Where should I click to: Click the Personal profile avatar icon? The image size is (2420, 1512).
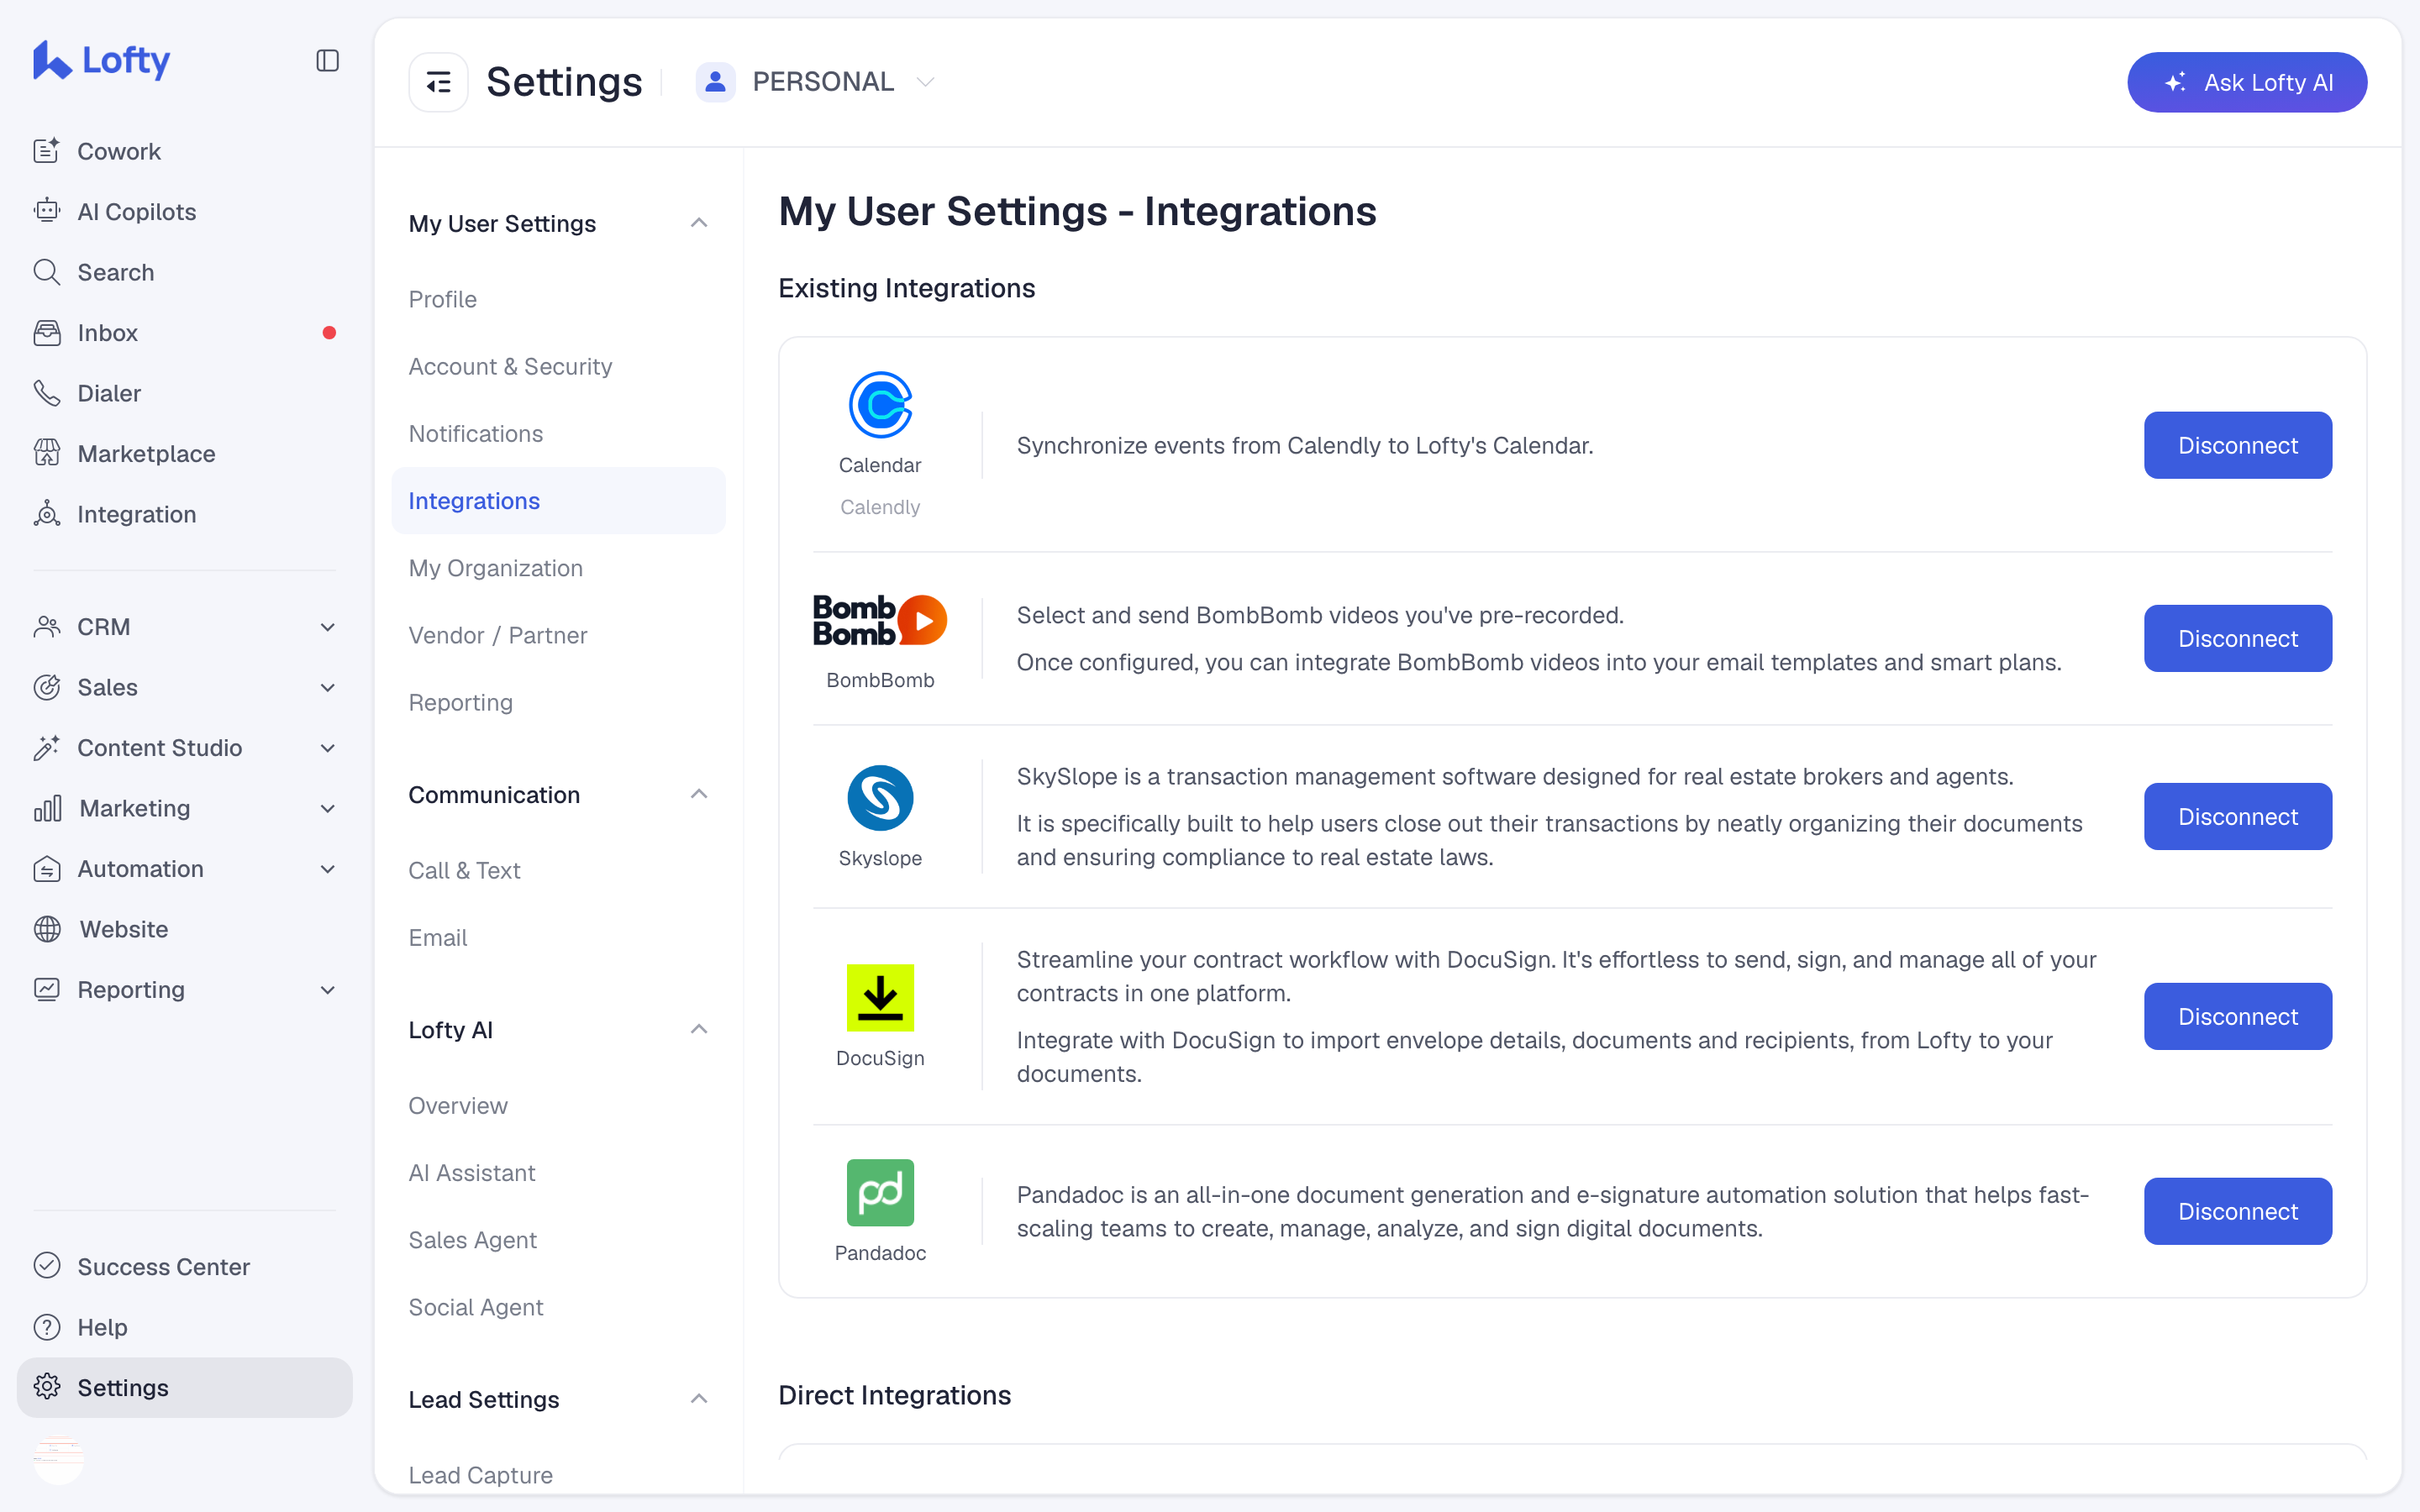coord(715,82)
